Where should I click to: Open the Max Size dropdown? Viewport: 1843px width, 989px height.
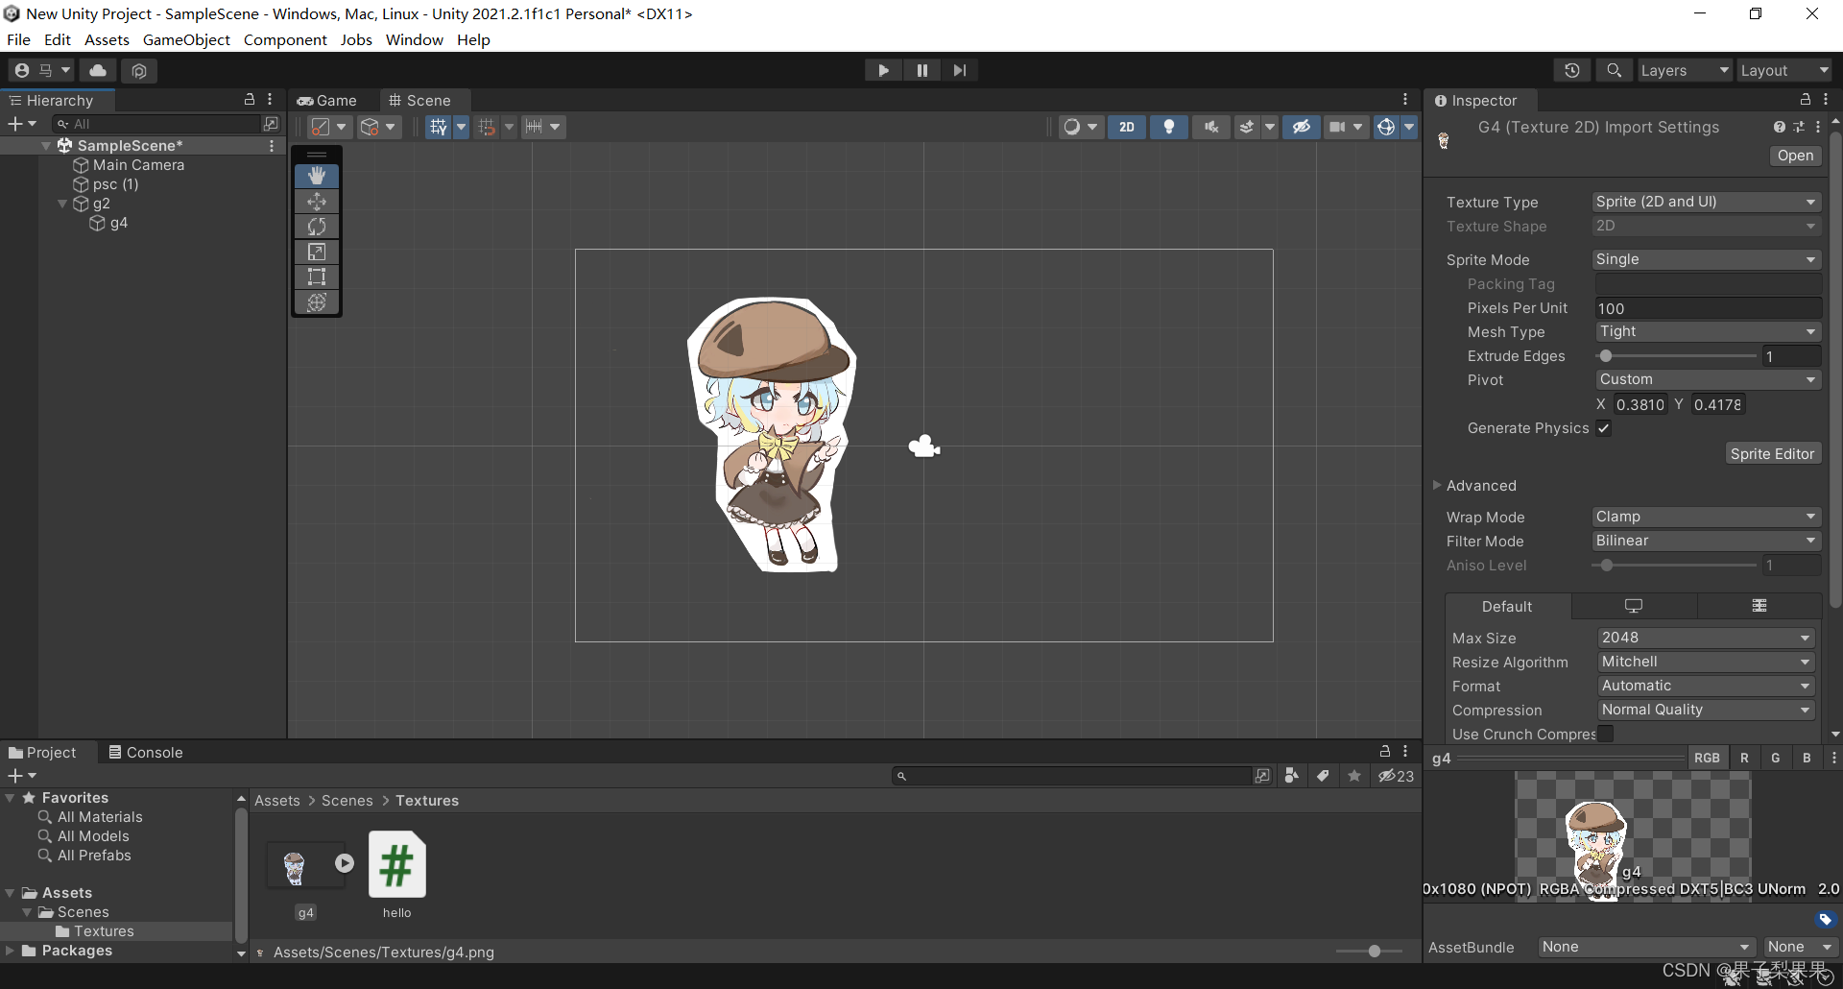tap(1706, 638)
